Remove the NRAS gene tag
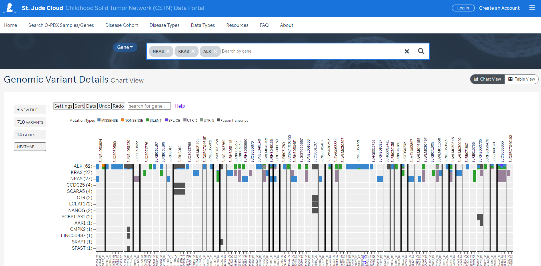Screen dimensions: 541x266 pos(168,51)
